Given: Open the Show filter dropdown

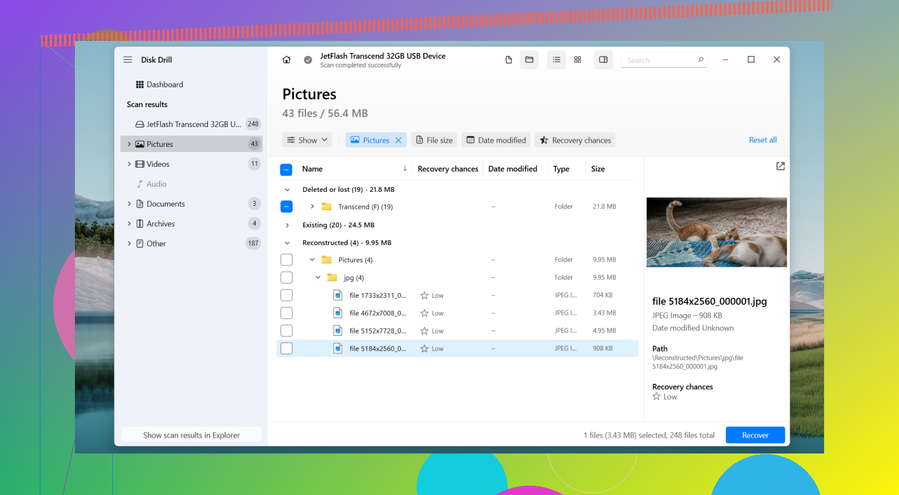Looking at the screenshot, I should pyautogui.click(x=307, y=140).
